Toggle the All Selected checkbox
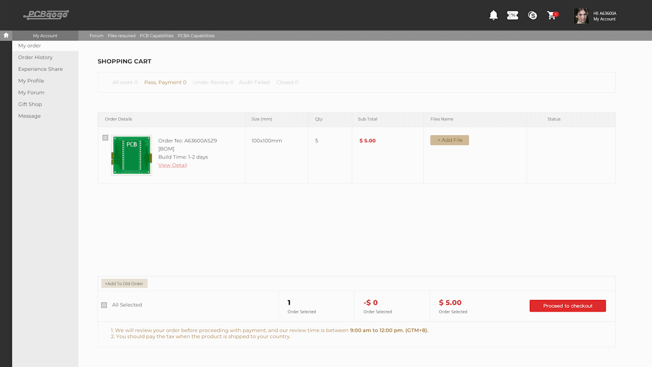This screenshot has height=367, width=652. click(x=104, y=305)
